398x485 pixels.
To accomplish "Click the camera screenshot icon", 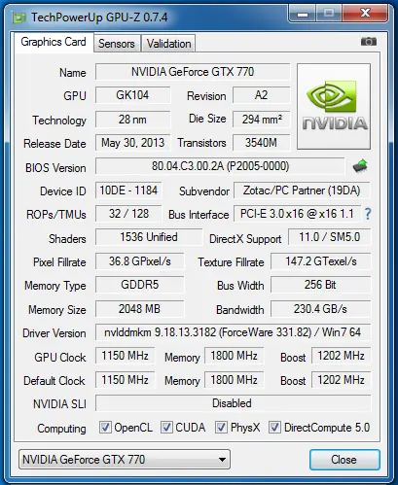I will 369,42.
